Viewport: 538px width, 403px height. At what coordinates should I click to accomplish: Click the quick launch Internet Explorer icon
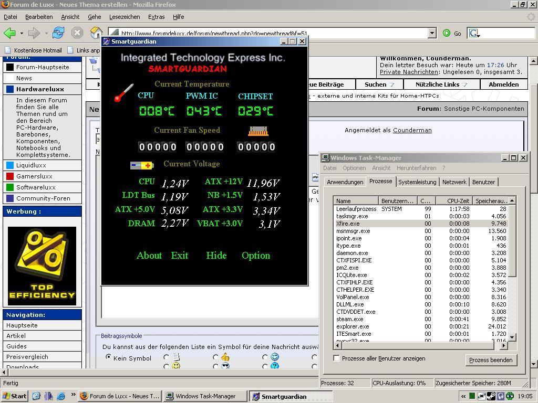(x=61, y=396)
